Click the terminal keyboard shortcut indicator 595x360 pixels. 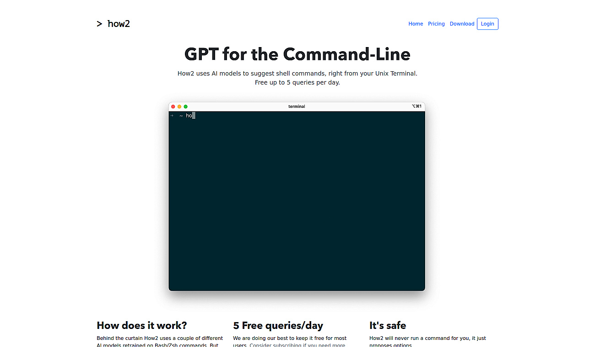(416, 106)
